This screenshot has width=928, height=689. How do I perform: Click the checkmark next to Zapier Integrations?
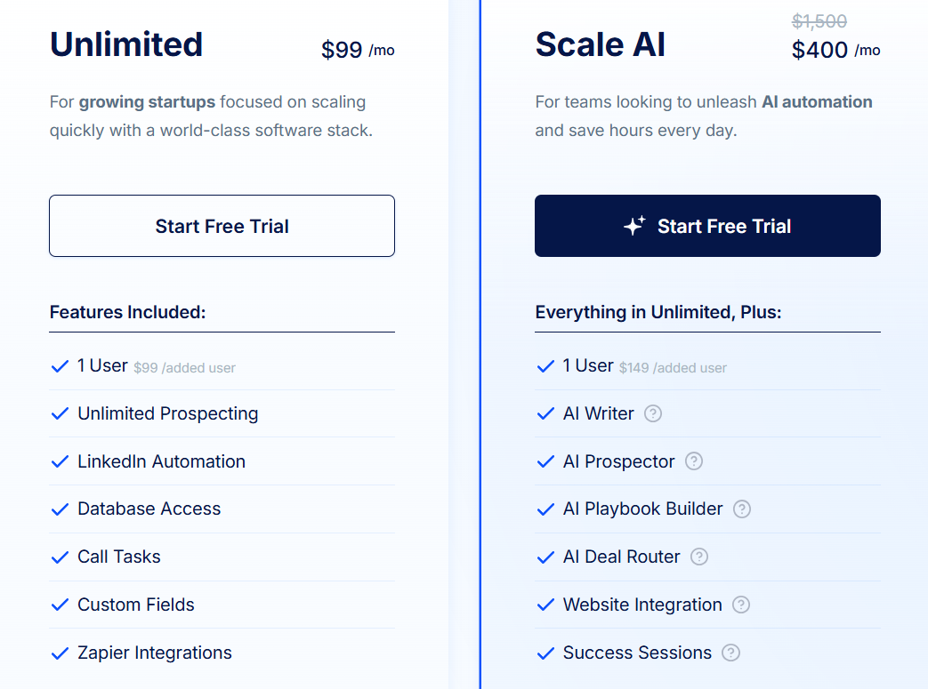pyautogui.click(x=60, y=653)
